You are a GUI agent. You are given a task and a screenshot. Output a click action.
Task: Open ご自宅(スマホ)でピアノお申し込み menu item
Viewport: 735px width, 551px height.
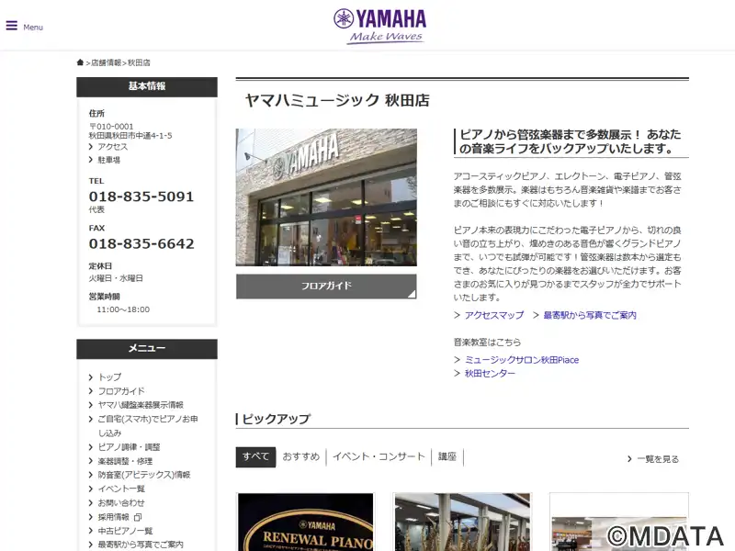(x=148, y=426)
